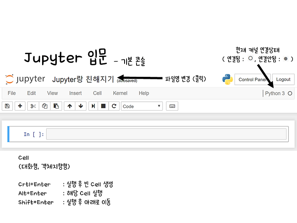Click inside the empty code cell input
The height and width of the screenshot is (223, 297).
click(x=166, y=134)
